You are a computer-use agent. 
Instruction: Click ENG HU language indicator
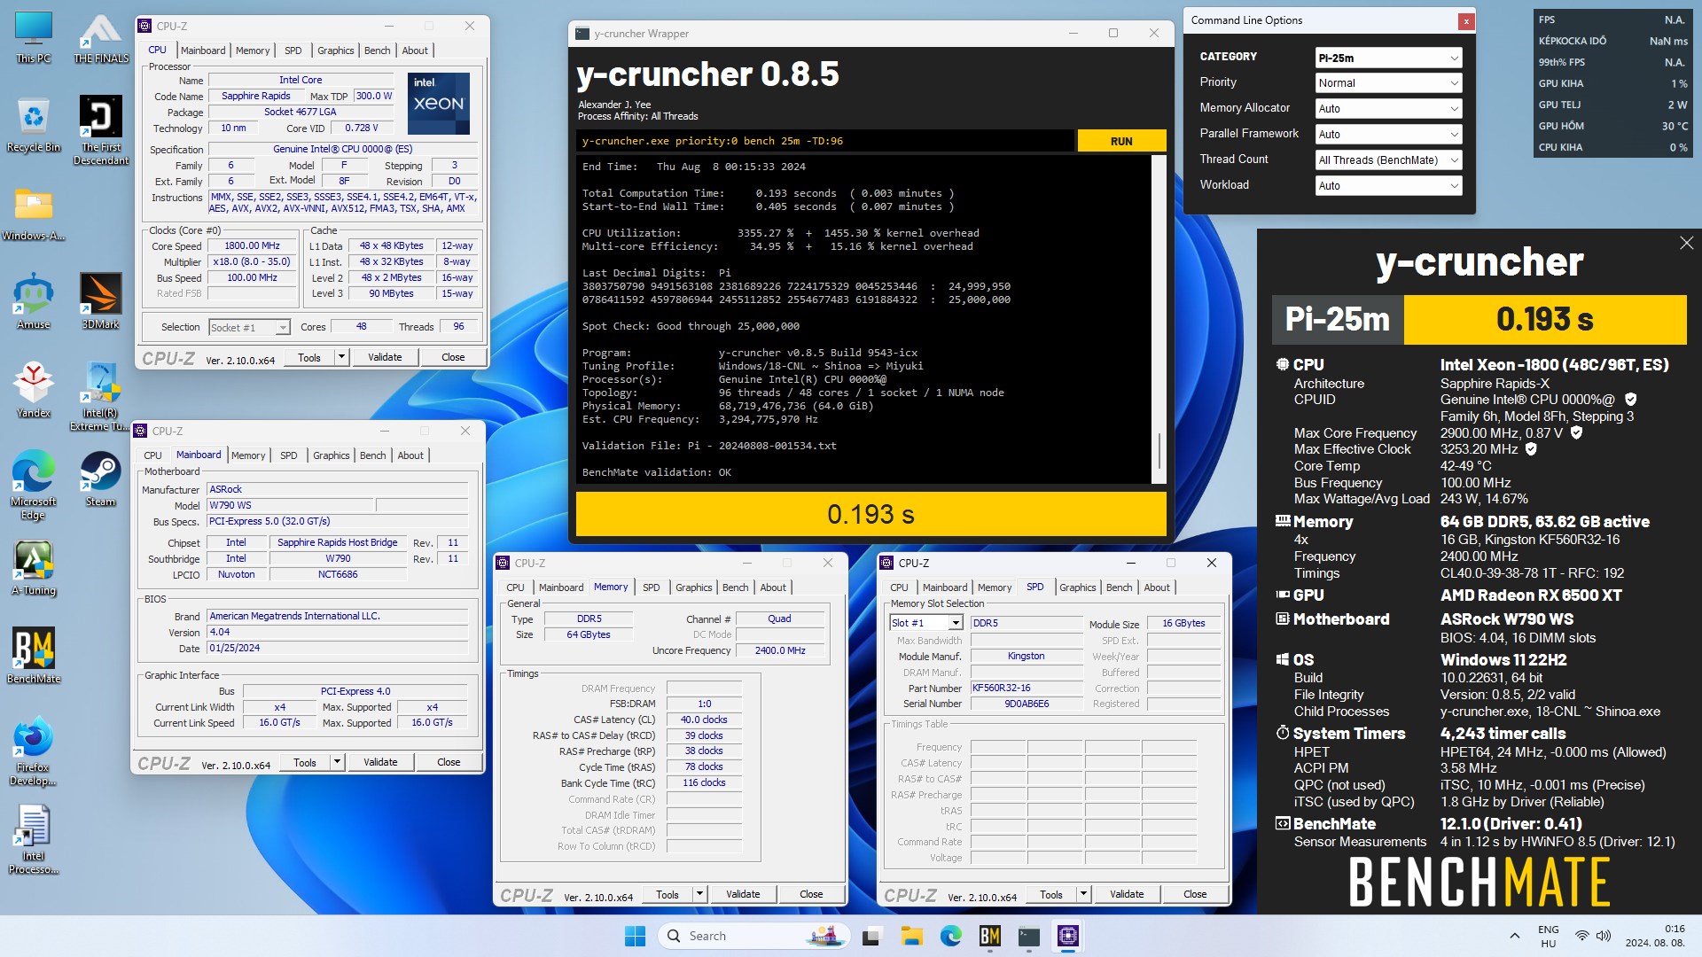tap(1548, 936)
